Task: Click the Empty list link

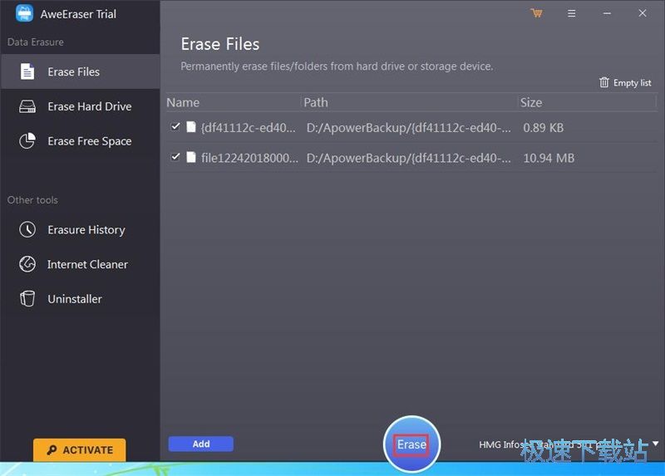Action: (x=626, y=82)
